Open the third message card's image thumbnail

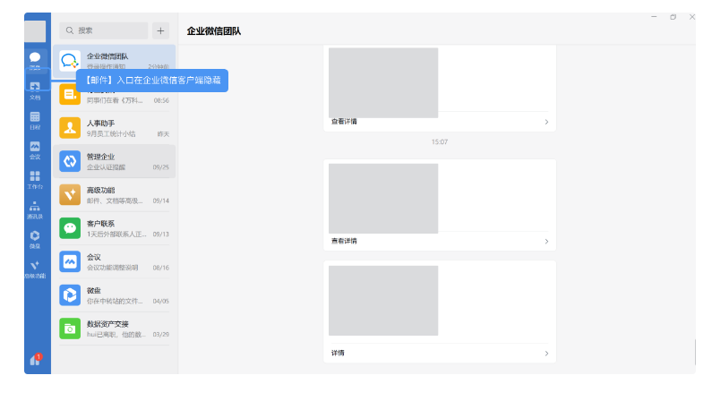(x=383, y=301)
